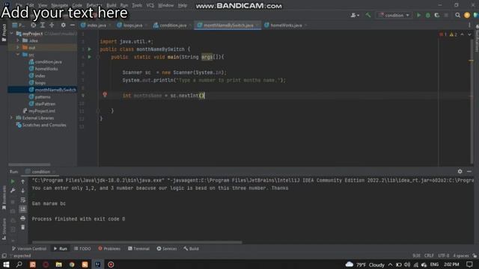The width and height of the screenshot is (479, 269).
Task: Click the CRLF line separator status
Action: click(429, 256)
